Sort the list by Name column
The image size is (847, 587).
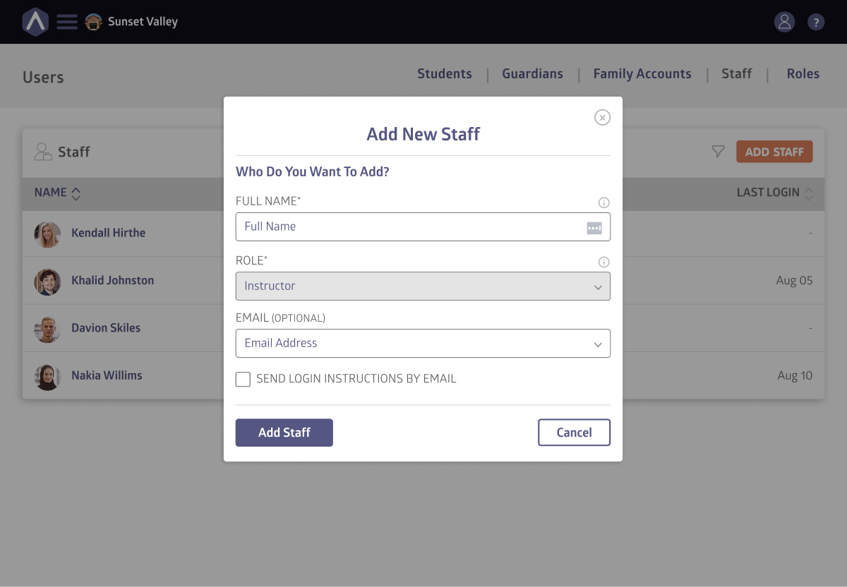[x=76, y=193]
